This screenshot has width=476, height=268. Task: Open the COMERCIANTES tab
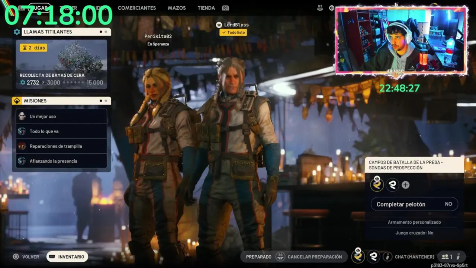[137, 8]
